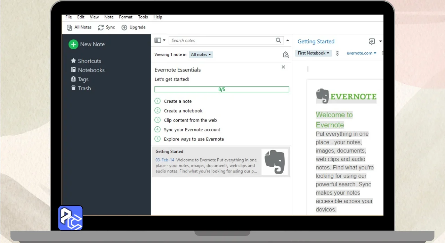Click step 3 circle icon

pyautogui.click(x=157, y=120)
